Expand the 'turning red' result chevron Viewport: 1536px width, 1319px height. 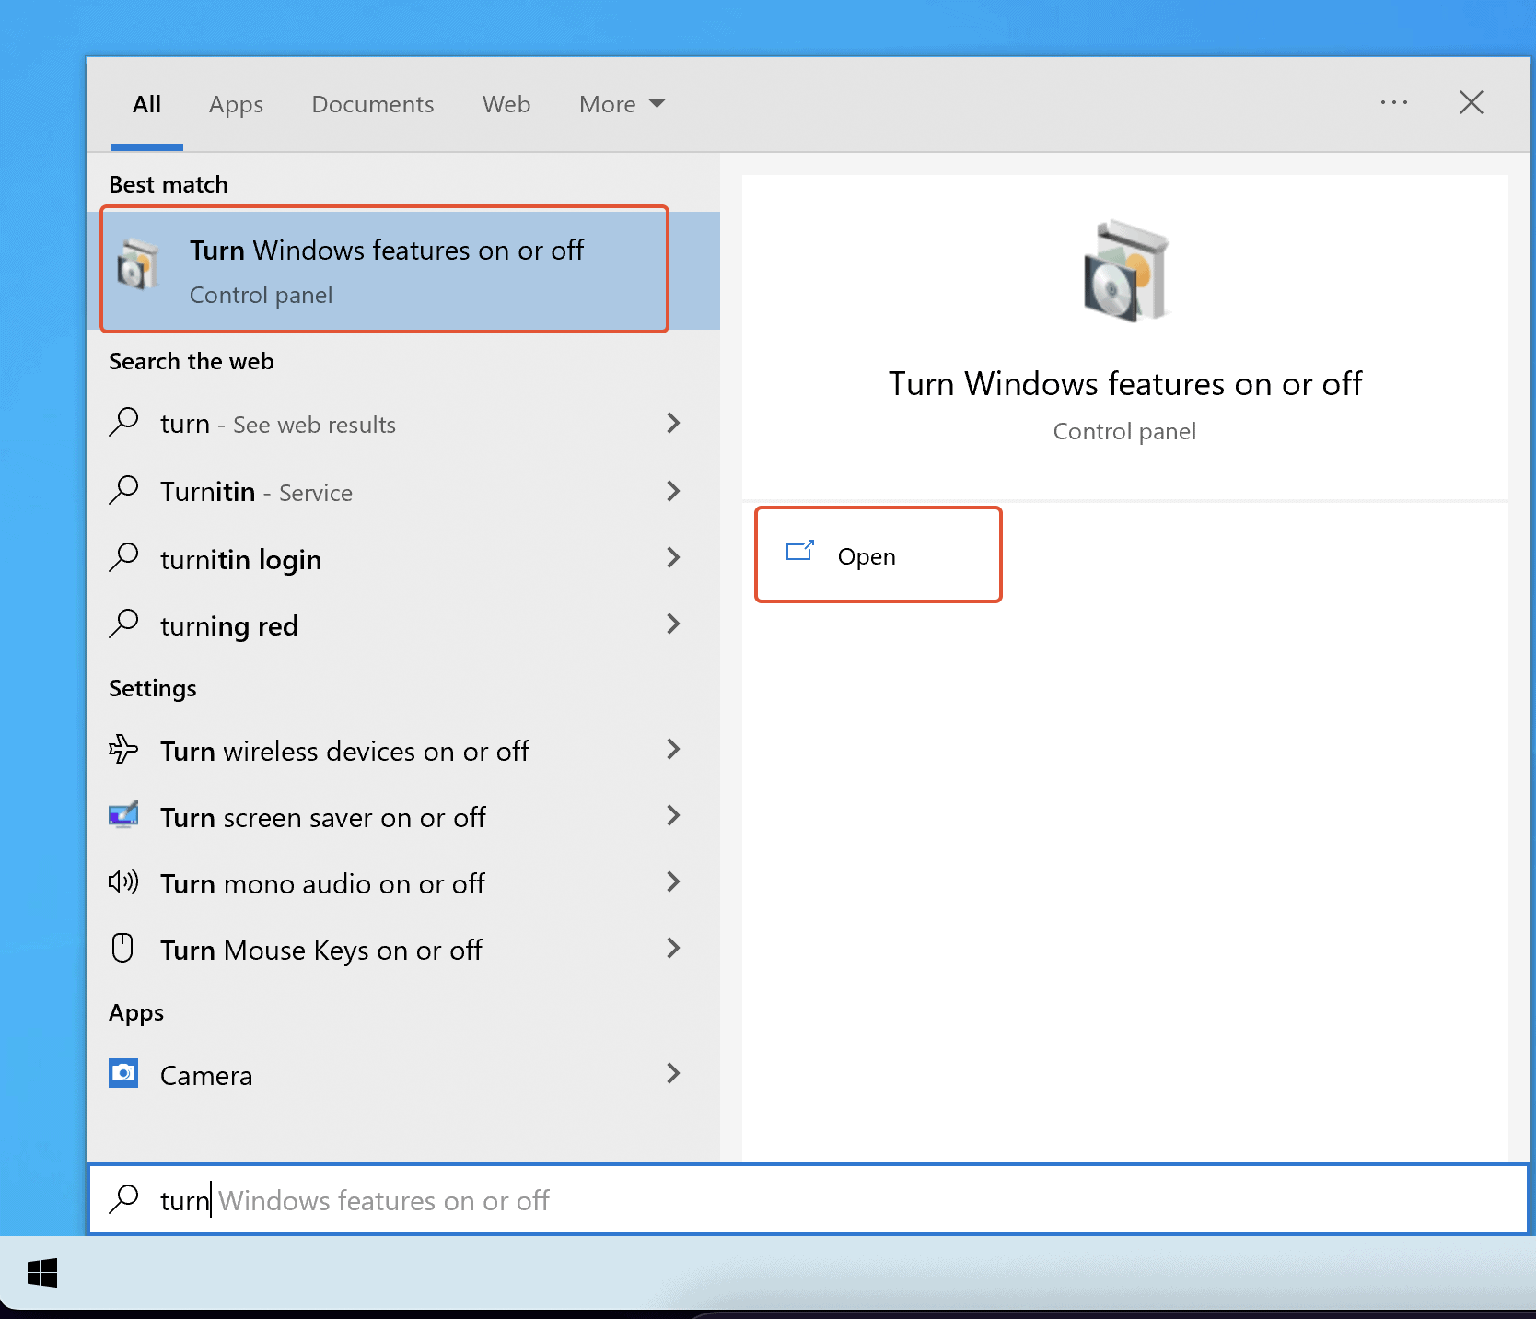pos(673,624)
